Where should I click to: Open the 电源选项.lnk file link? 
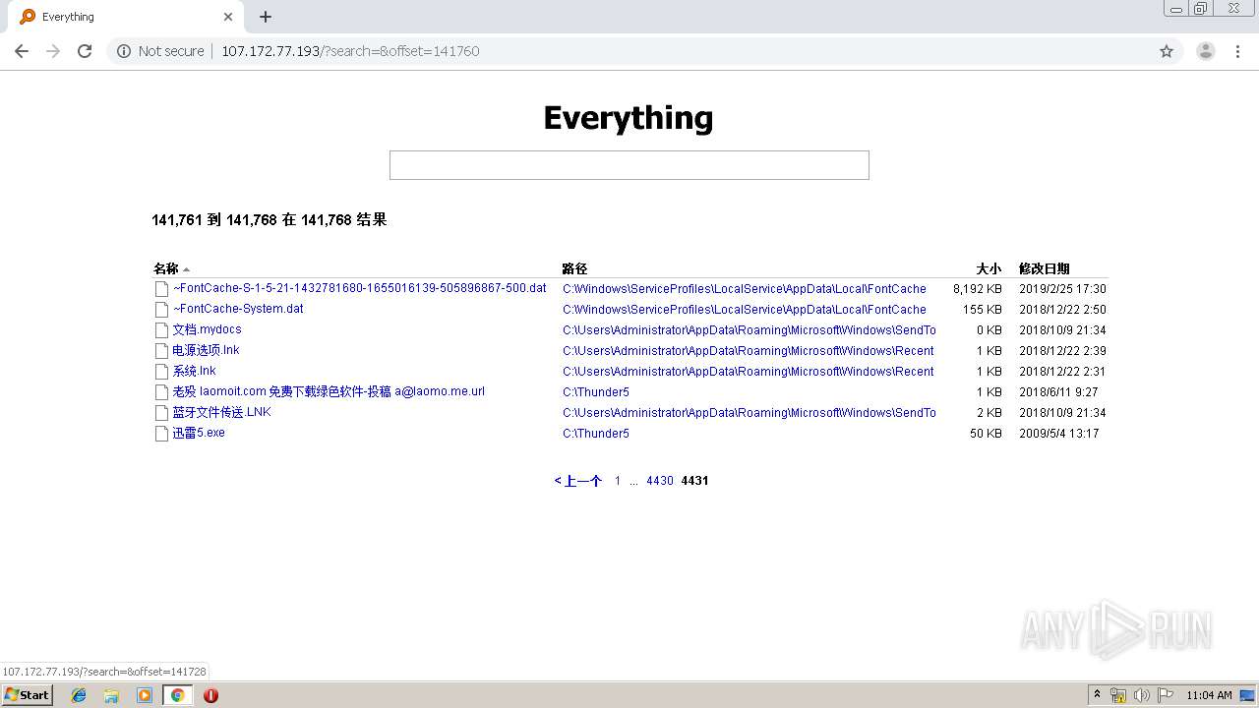click(207, 350)
